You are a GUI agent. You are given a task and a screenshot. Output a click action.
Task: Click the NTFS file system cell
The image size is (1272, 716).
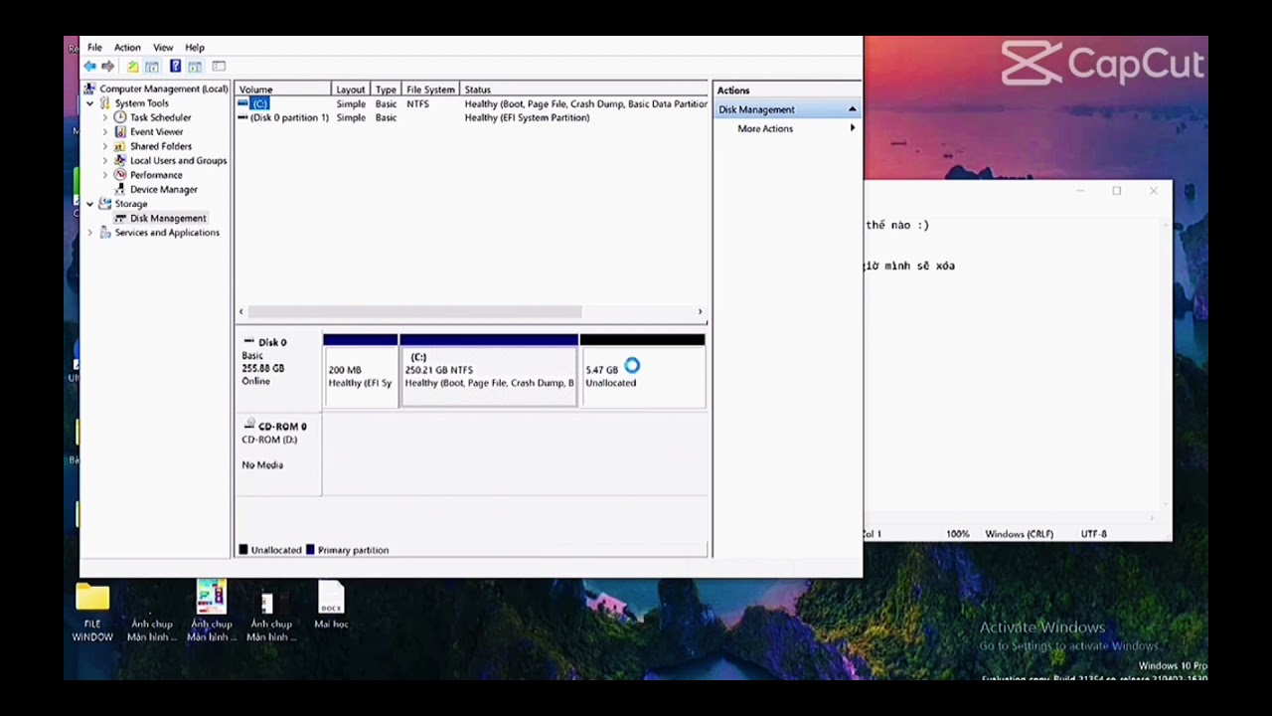coord(417,103)
